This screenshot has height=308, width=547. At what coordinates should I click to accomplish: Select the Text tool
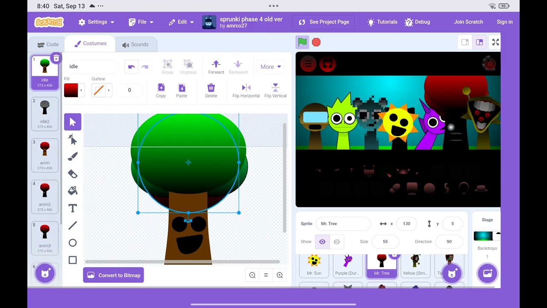[73, 208]
